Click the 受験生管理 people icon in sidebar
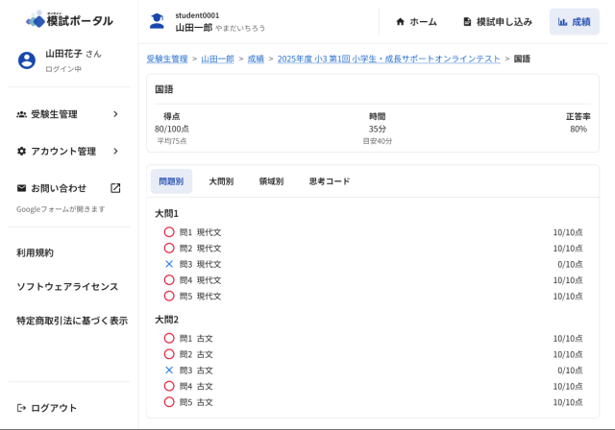 tap(21, 114)
